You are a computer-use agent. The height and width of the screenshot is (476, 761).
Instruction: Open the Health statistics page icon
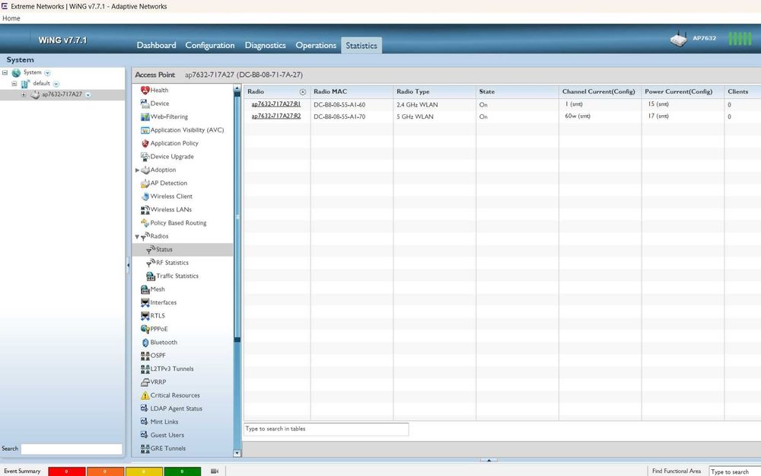[145, 91]
